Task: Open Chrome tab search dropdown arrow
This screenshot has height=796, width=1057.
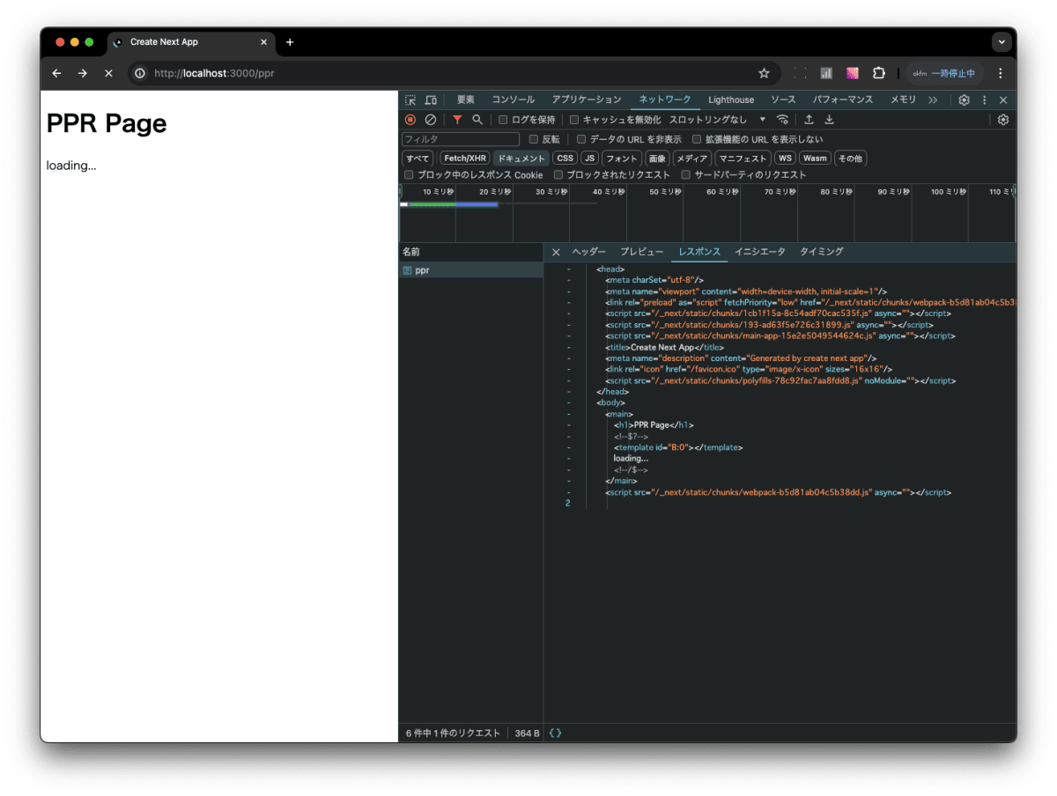Action: pos(1002,41)
